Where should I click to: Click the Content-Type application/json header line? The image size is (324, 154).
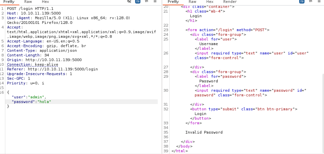[42, 51]
